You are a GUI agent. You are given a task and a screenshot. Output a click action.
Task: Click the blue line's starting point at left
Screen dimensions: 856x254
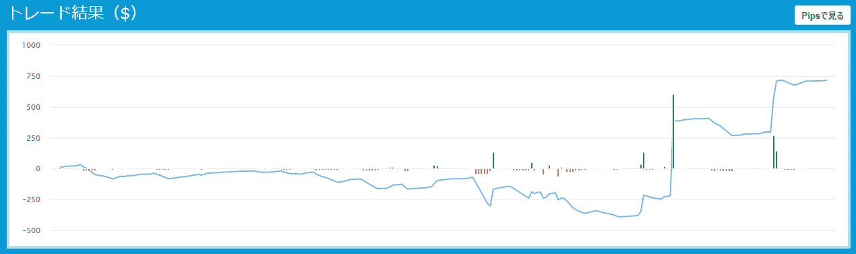tap(60, 167)
